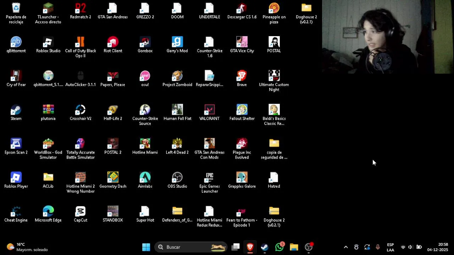This screenshot has width=454, height=255.
Task: Open File Explorer from the taskbar
Action: [294, 247]
